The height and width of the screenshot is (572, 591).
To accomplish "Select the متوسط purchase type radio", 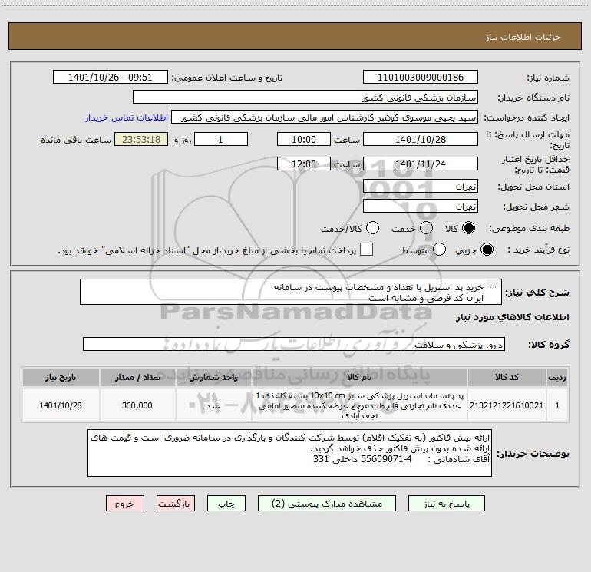I will (439, 250).
